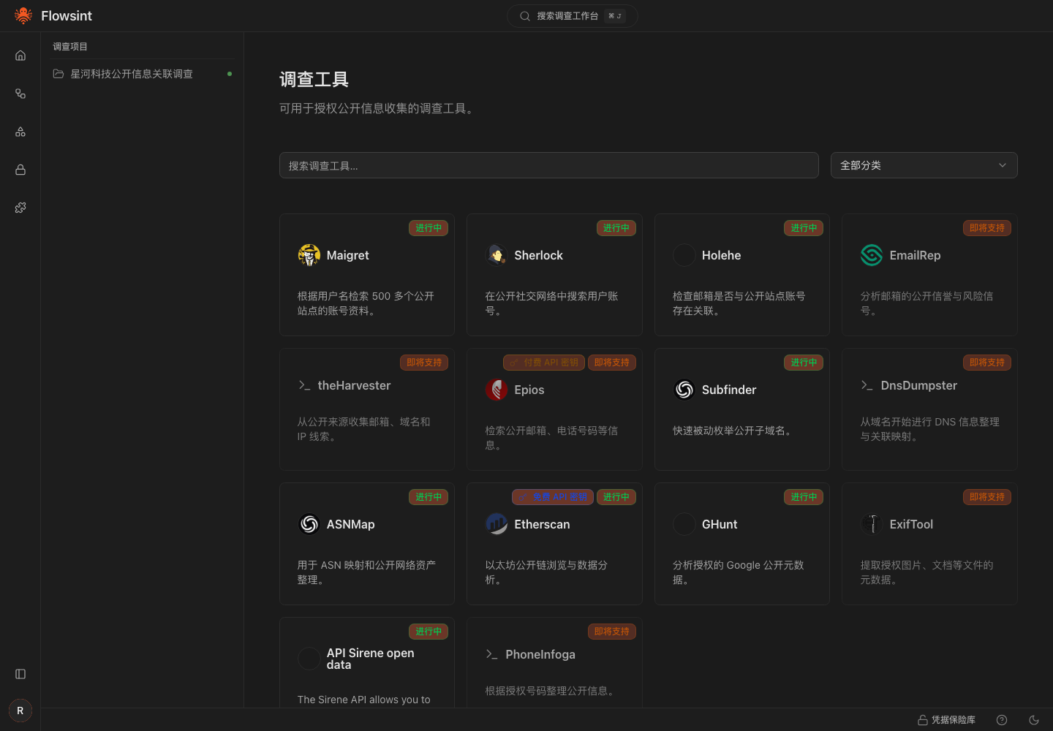Screen dimensions: 1053x731
Task: Toggle dark mode moon icon
Action: 1034,720
